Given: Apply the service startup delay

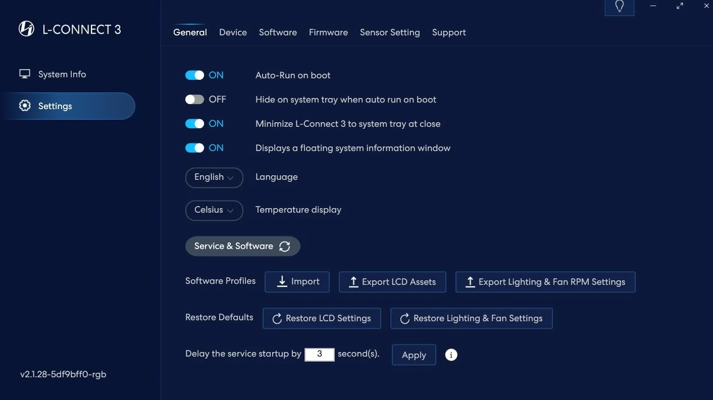Looking at the screenshot, I should point(414,355).
